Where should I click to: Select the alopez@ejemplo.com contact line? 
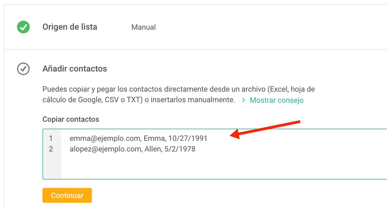coord(132,149)
